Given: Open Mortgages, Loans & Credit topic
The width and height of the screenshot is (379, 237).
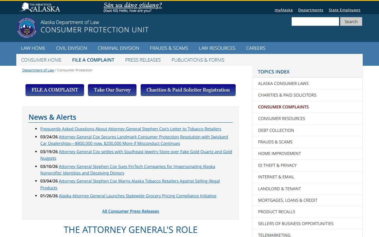Looking at the screenshot, I should [x=307, y=200].
